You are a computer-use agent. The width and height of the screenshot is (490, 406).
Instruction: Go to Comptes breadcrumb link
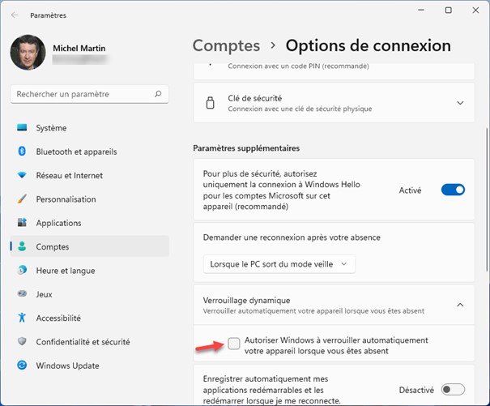point(226,45)
